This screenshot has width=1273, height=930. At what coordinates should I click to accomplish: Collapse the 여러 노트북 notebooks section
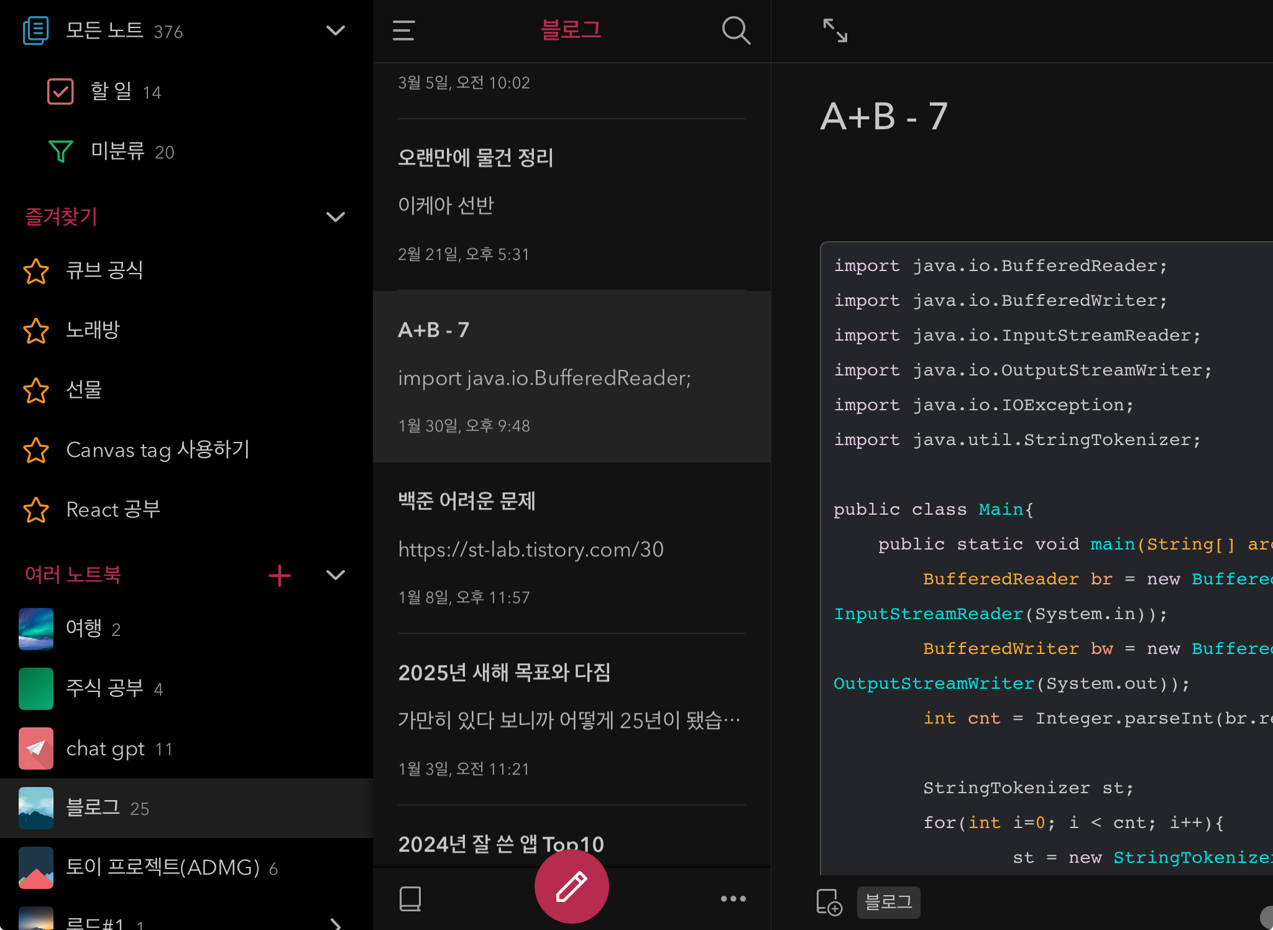pos(336,575)
